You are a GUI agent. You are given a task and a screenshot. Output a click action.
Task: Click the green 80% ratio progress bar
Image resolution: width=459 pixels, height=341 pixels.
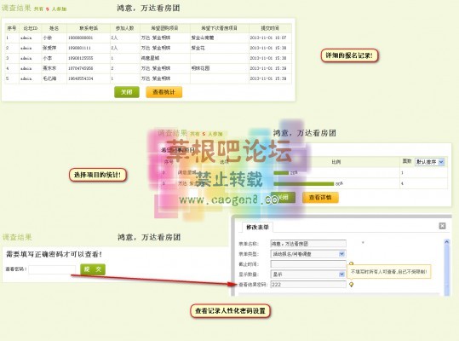(x=303, y=183)
